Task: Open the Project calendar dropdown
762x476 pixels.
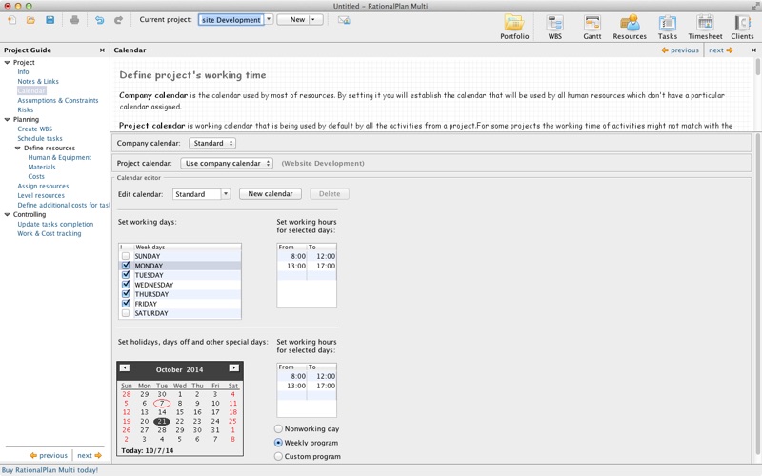Action: (x=227, y=163)
